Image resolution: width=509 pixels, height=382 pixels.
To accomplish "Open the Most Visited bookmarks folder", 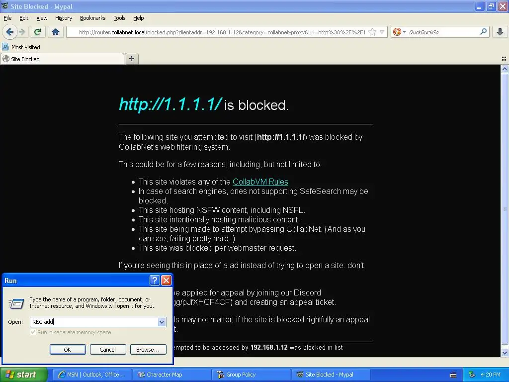I will (21, 47).
